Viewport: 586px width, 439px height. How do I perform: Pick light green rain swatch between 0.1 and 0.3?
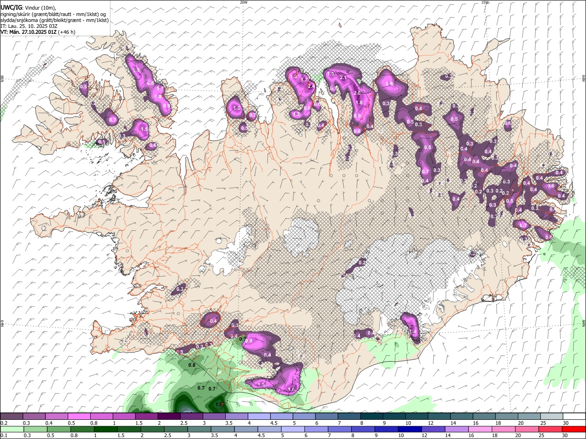pyautogui.click(x=11, y=429)
